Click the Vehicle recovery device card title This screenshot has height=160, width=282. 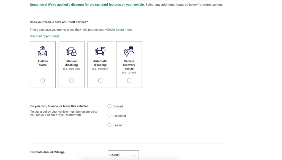click(129, 65)
